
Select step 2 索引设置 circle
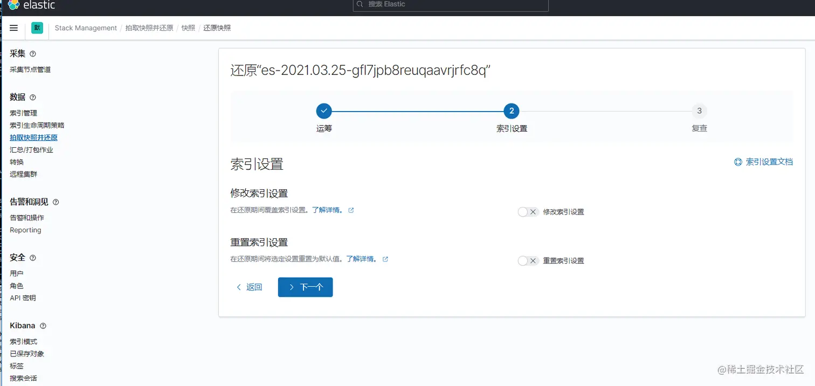coord(512,111)
